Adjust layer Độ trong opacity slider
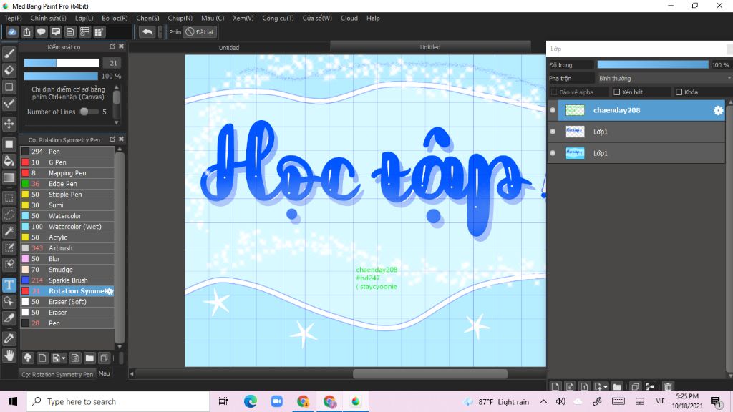 click(x=653, y=65)
